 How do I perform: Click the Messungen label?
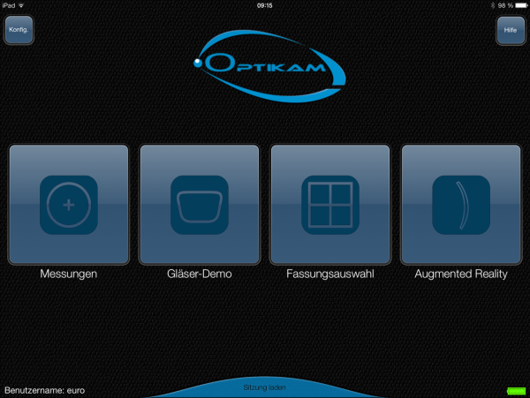pyautogui.click(x=69, y=274)
